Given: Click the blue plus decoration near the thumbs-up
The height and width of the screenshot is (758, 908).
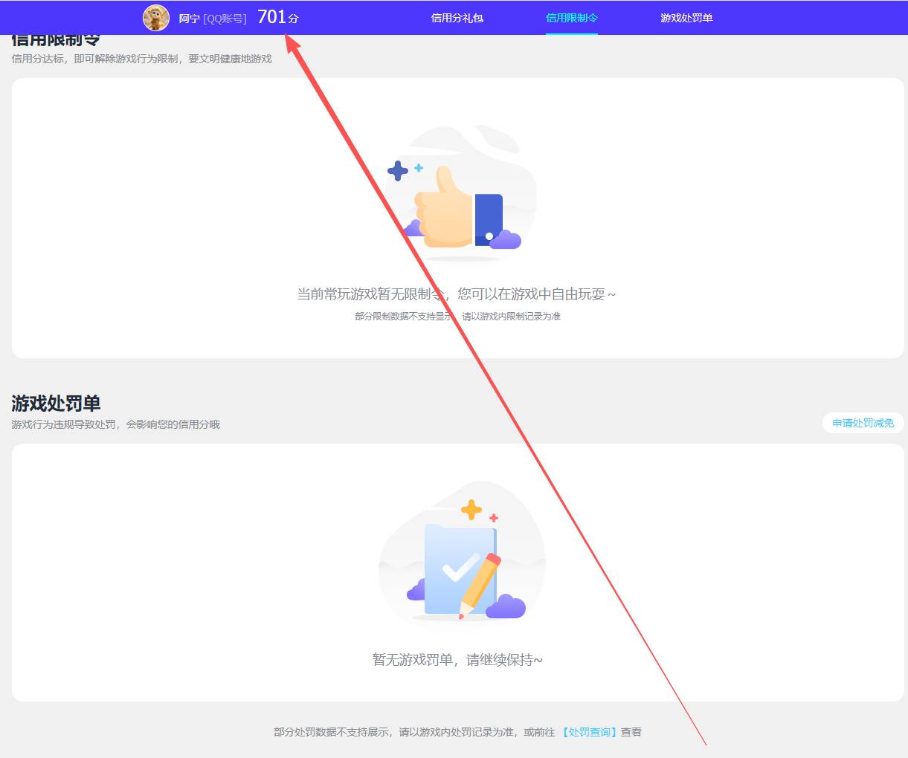Looking at the screenshot, I should 397,171.
